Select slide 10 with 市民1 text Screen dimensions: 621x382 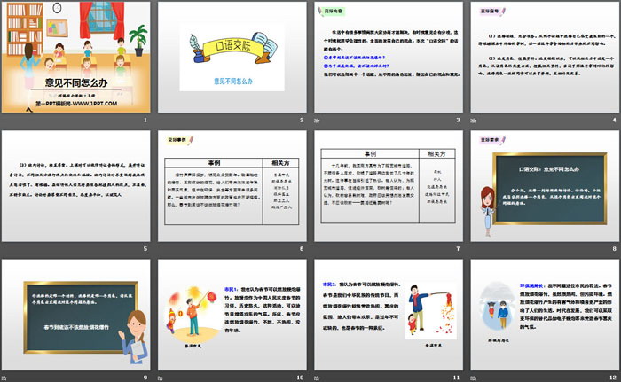232,315
